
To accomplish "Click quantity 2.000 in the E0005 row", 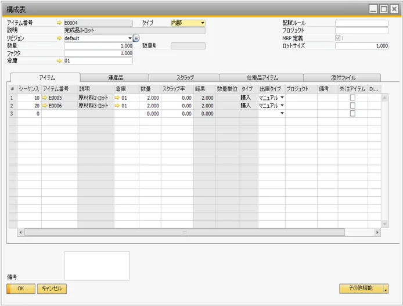I will pos(150,98).
